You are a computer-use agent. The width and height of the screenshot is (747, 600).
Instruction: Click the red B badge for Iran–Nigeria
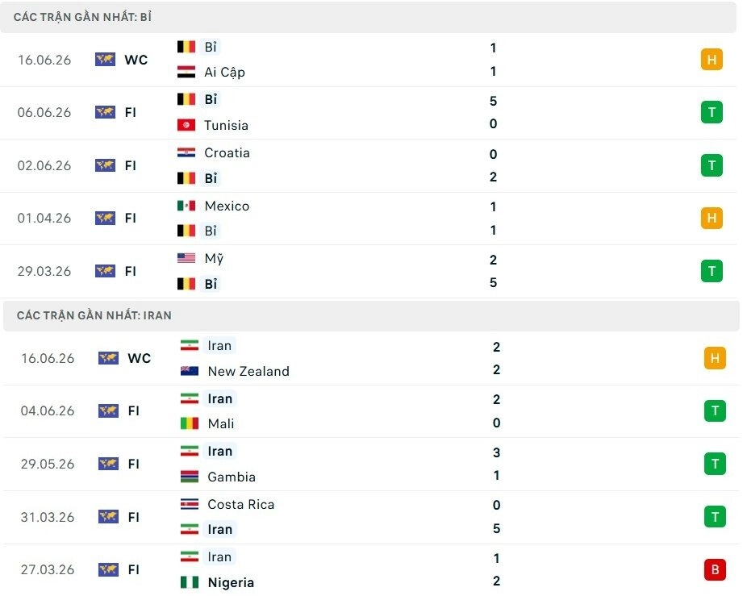[715, 569]
